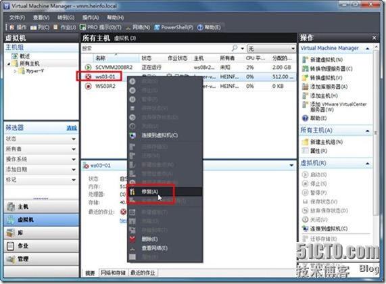Screen dimensions: 386x284
Task: Click the 清除 filter link
Action: 72,128
